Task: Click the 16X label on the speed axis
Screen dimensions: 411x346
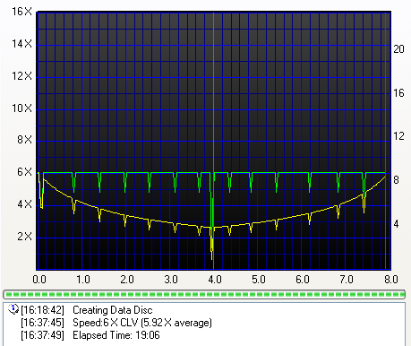Action: pos(21,12)
